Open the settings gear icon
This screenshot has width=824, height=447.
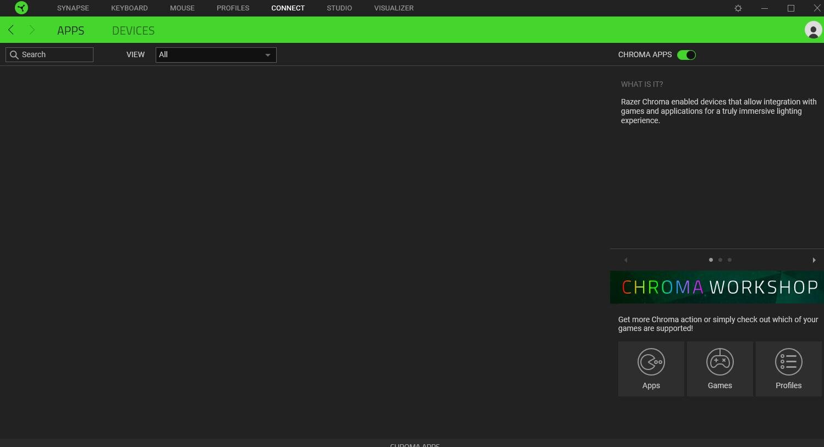tap(738, 8)
